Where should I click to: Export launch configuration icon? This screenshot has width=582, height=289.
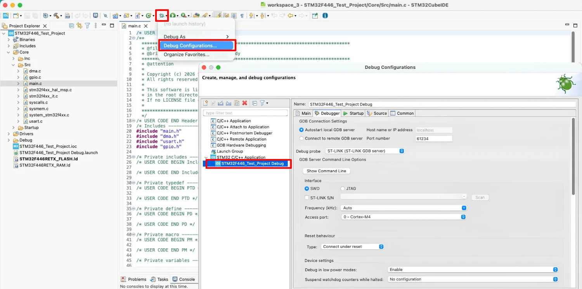[x=221, y=103]
